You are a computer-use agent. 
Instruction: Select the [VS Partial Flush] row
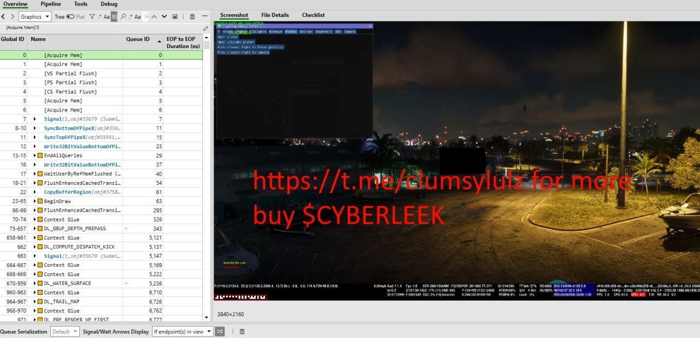101,73
